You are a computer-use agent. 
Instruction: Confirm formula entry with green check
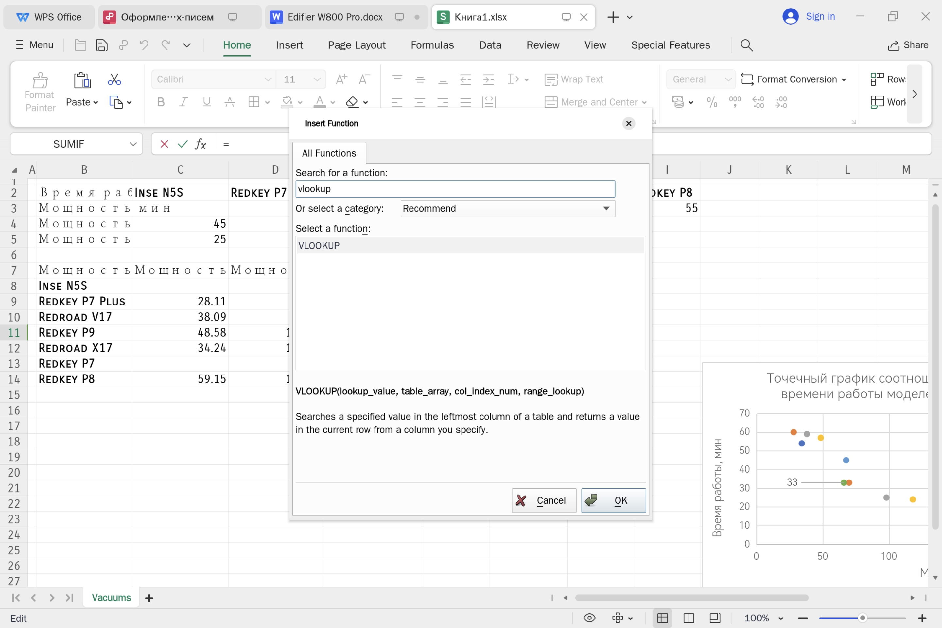point(183,144)
